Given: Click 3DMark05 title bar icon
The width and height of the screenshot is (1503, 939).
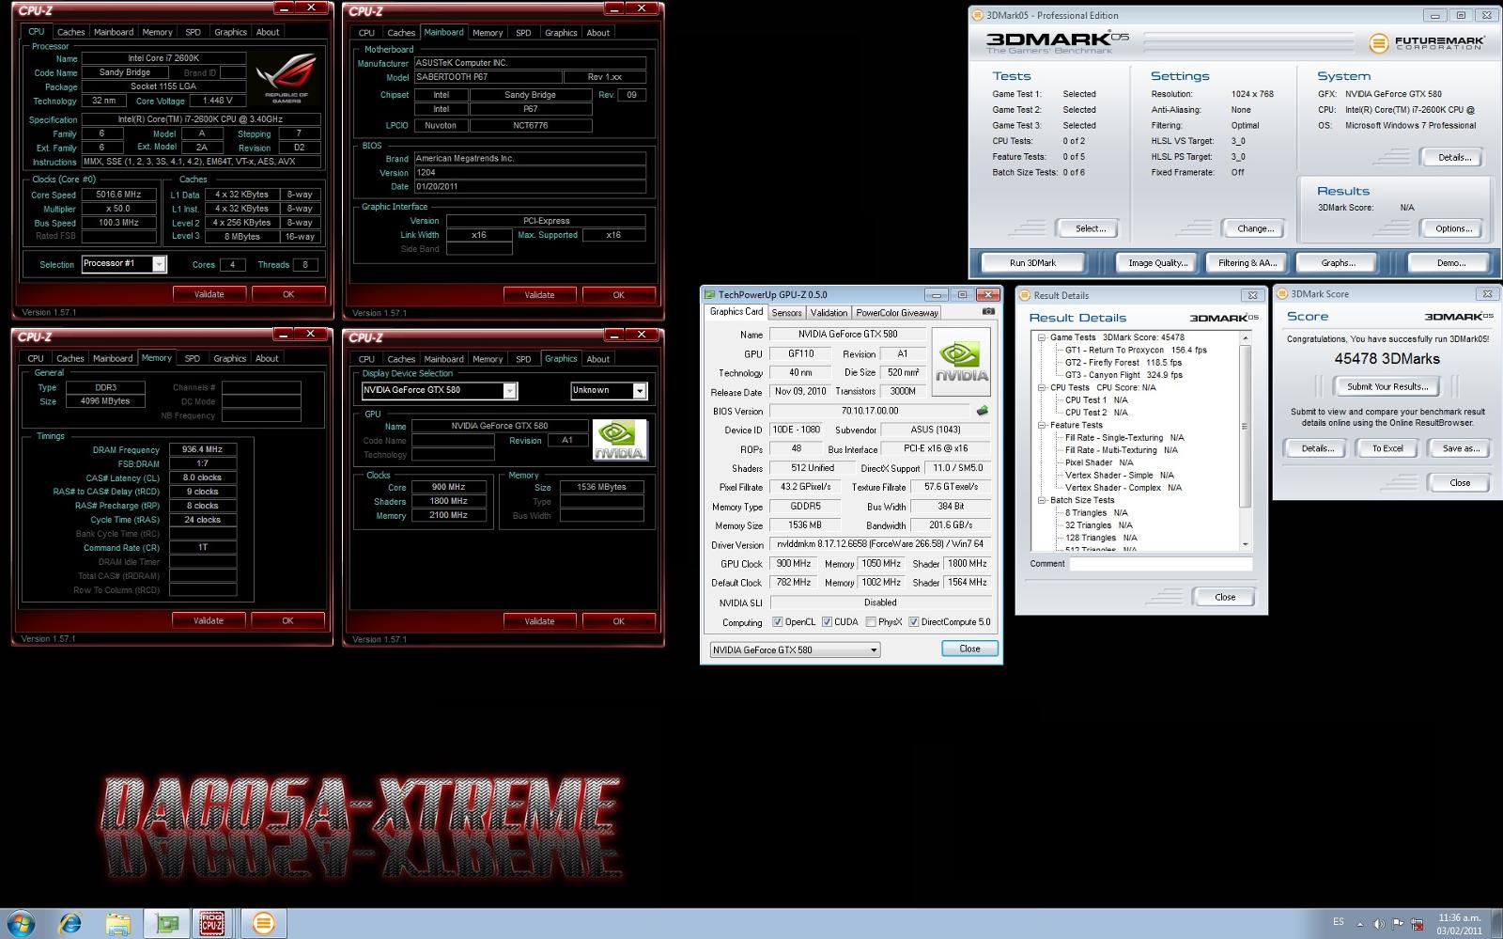Looking at the screenshot, I should [x=977, y=15].
